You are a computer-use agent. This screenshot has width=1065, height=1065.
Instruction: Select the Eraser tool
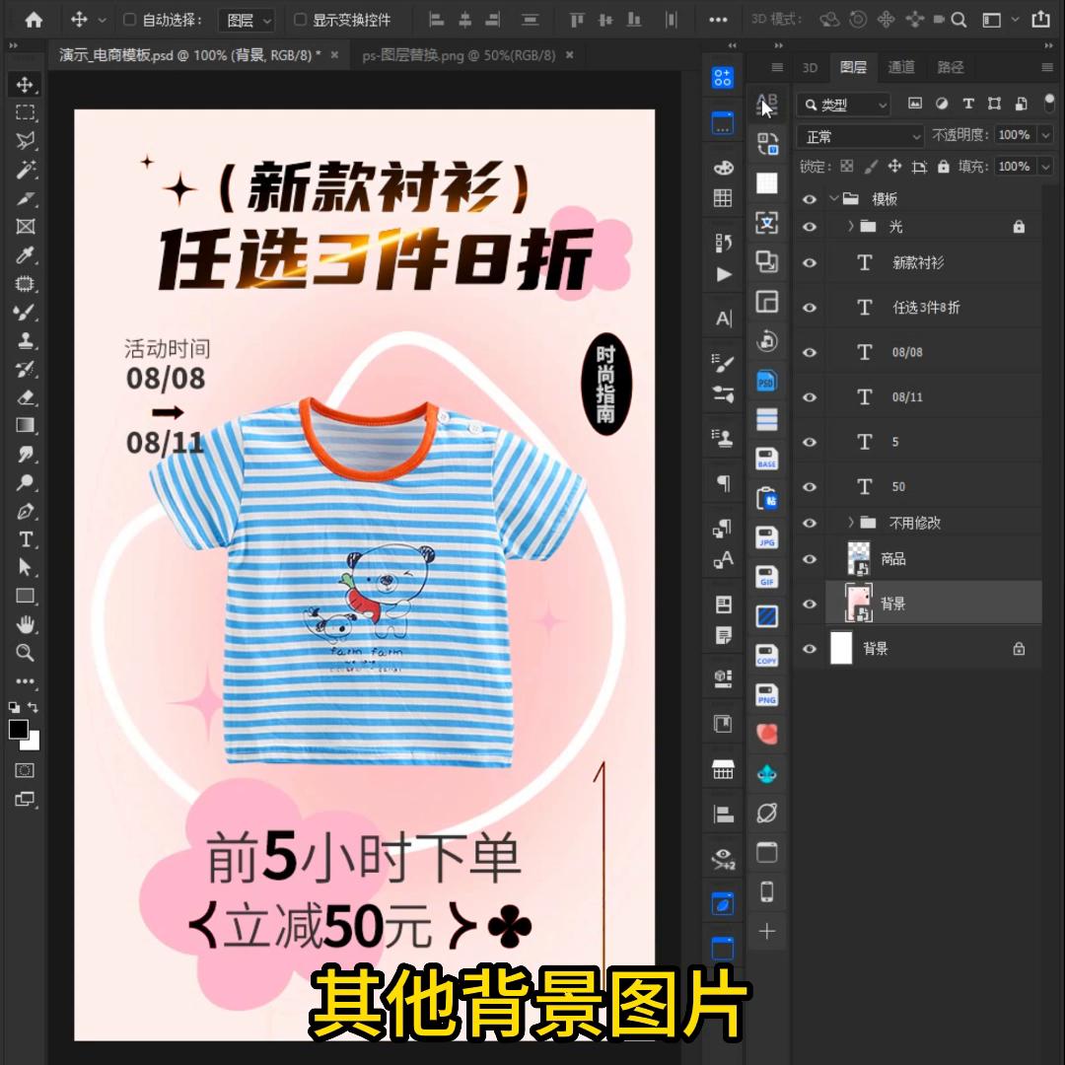25,397
